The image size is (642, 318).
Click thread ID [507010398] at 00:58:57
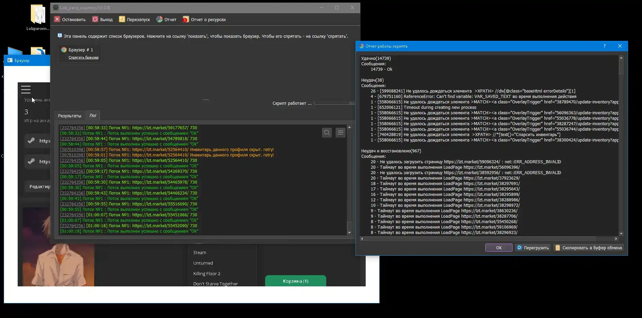pyautogui.click(x=72, y=150)
